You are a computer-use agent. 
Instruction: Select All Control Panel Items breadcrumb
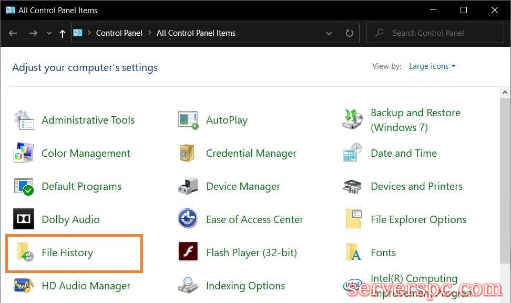[x=196, y=33]
